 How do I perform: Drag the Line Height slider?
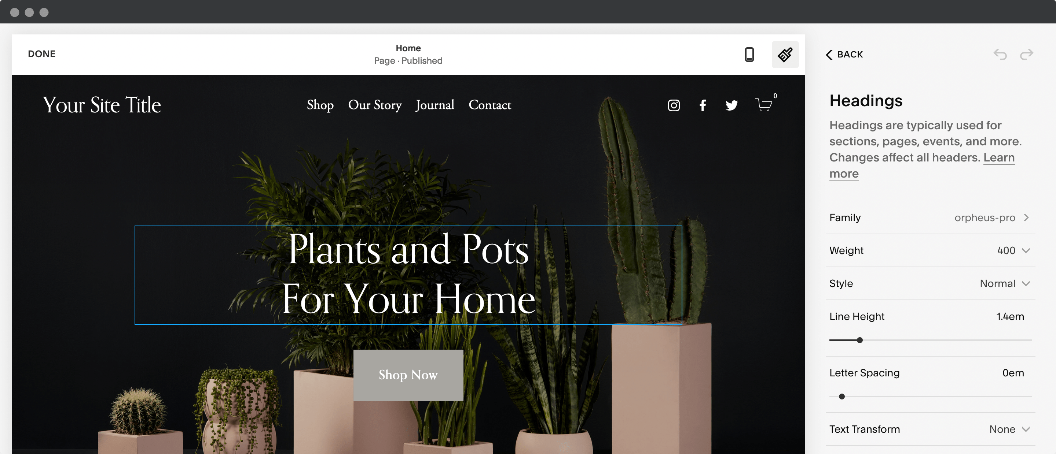(x=859, y=340)
